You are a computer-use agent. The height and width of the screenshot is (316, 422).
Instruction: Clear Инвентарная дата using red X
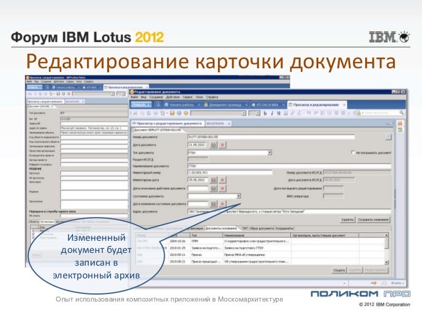coord(223,180)
